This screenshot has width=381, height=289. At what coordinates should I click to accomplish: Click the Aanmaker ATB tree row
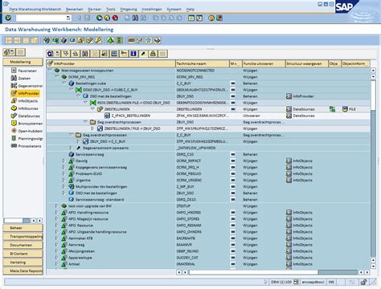tap(80, 238)
